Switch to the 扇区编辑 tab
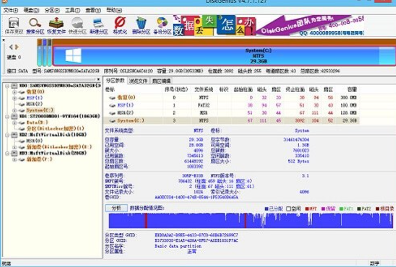Screen dimensions: 396x267 point(161,81)
